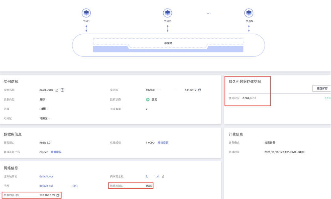Select the 0.001/8 GB usage text
The width and height of the screenshot is (331, 199).
(249, 98)
